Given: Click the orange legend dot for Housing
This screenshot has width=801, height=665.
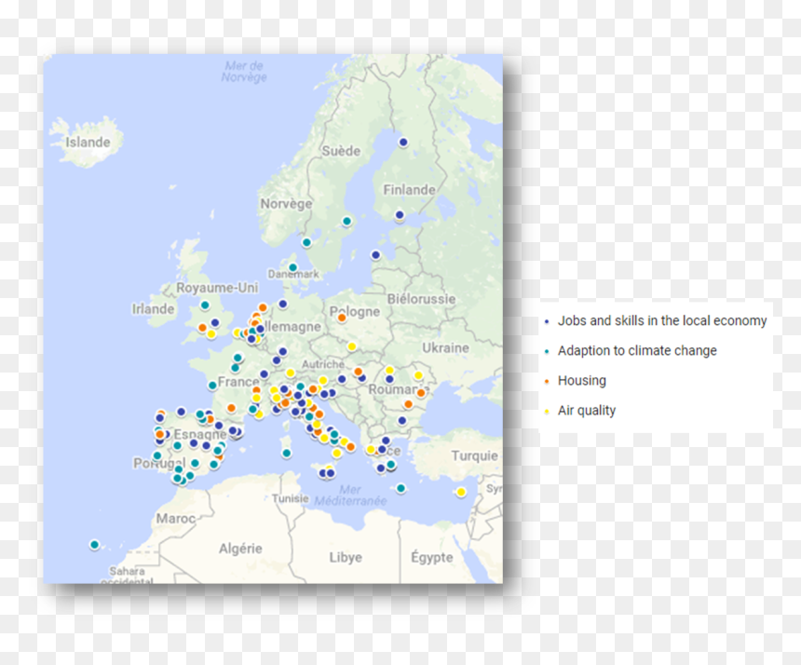Looking at the screenshot, I should coord(547,382).
